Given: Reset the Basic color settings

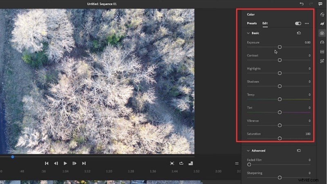Looking at the screenshot, I should [299, 33].
